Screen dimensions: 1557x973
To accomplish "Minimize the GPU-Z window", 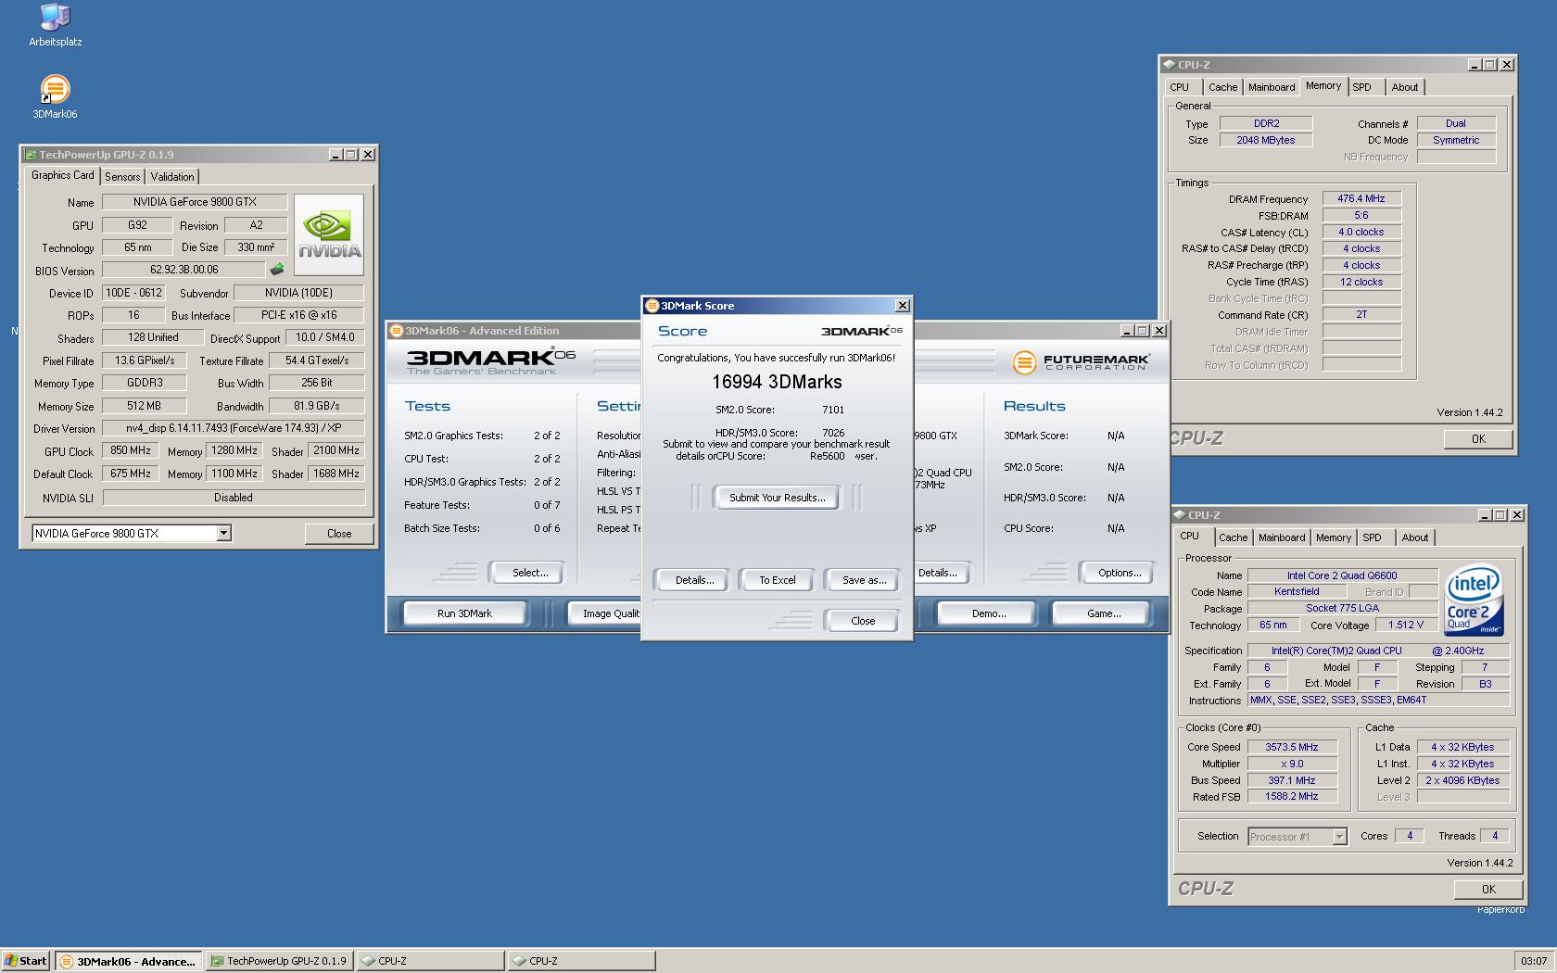I will (x=335, y=155).
